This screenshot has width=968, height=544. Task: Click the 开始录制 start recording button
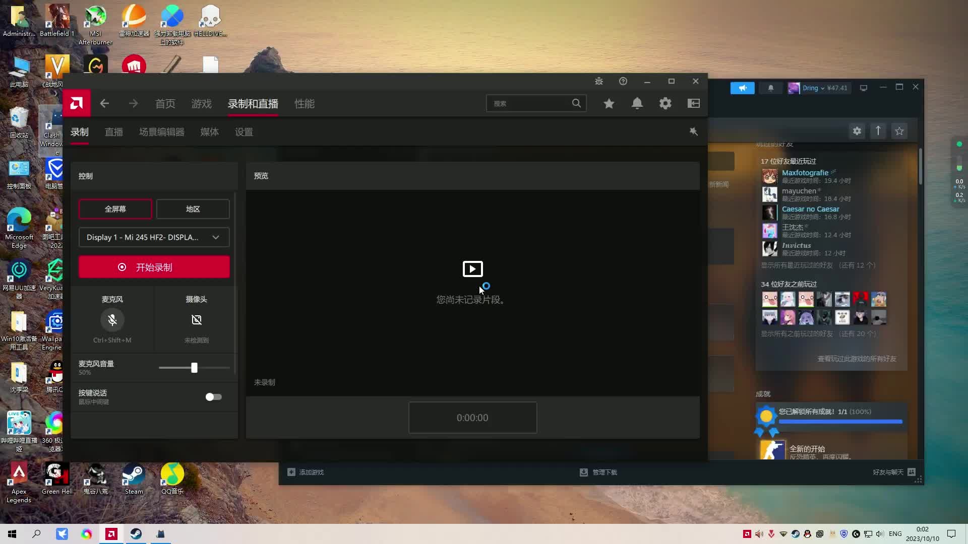(x=154, y=267)
